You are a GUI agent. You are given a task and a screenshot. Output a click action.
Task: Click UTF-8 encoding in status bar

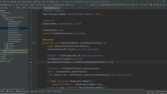point(157,93)
